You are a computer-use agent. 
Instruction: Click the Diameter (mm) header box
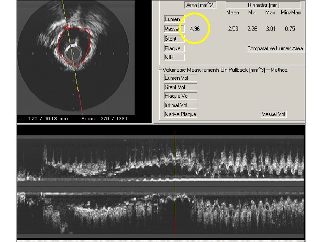[263, 5]
